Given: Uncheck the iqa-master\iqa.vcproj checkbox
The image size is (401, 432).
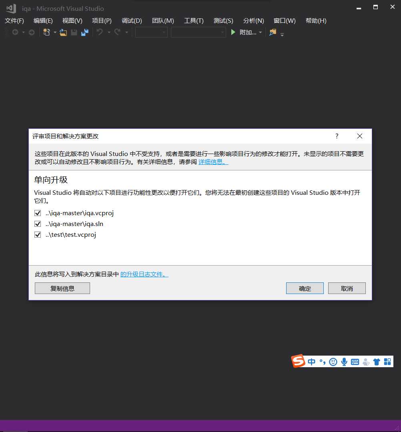Looking at the screenshot, I should pos(38,213).
